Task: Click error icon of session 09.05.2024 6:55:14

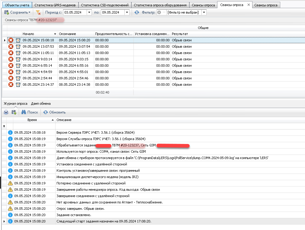Action: tap(11, 65)
